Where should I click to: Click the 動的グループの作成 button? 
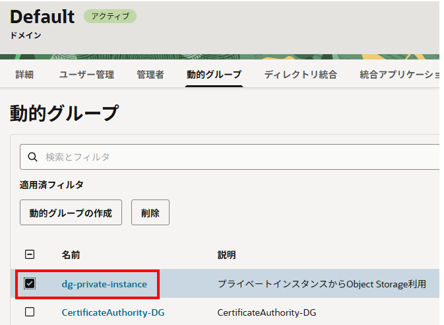click(71, 213)
